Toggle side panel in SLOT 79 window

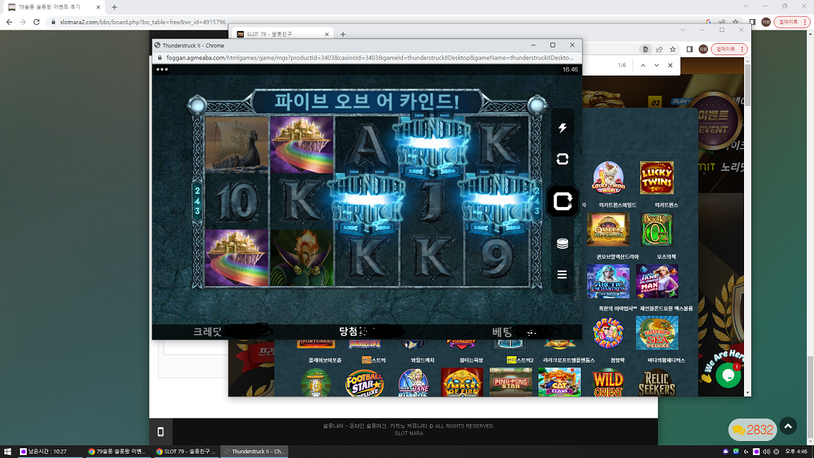click(x=690, y=49)
